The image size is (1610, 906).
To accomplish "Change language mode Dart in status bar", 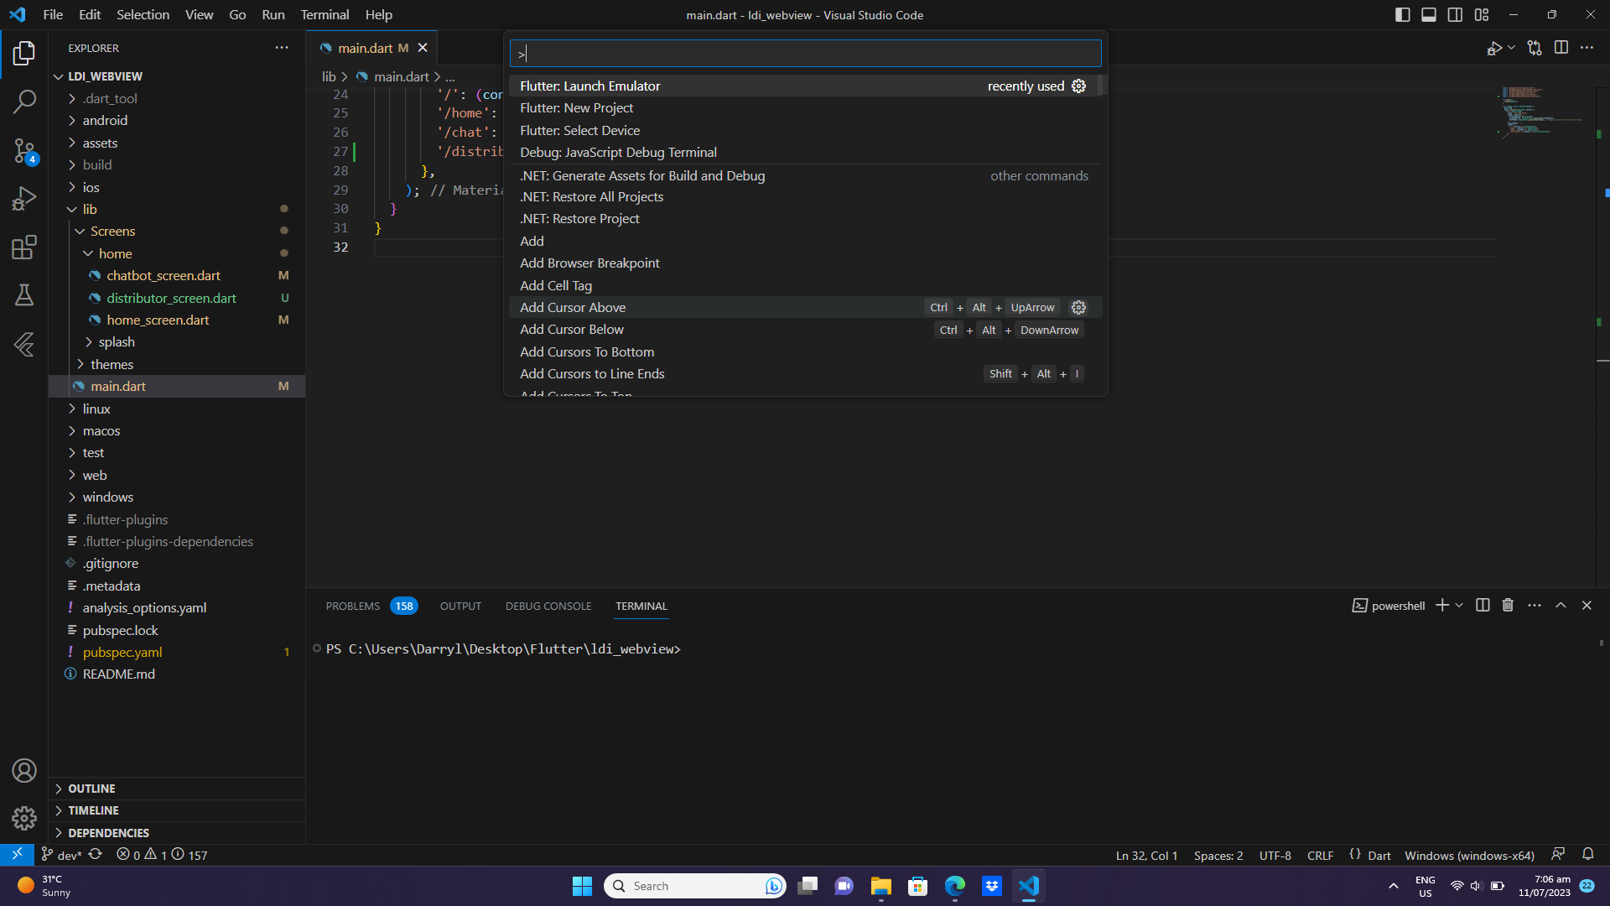I will pyautogui.click(x=1379, y=855).
